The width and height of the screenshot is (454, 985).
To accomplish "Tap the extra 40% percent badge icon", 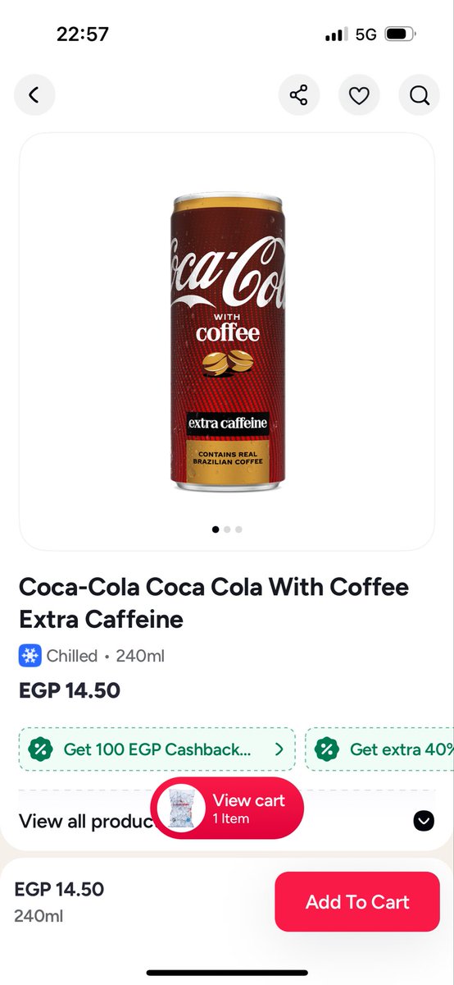I will coord(326,749).
